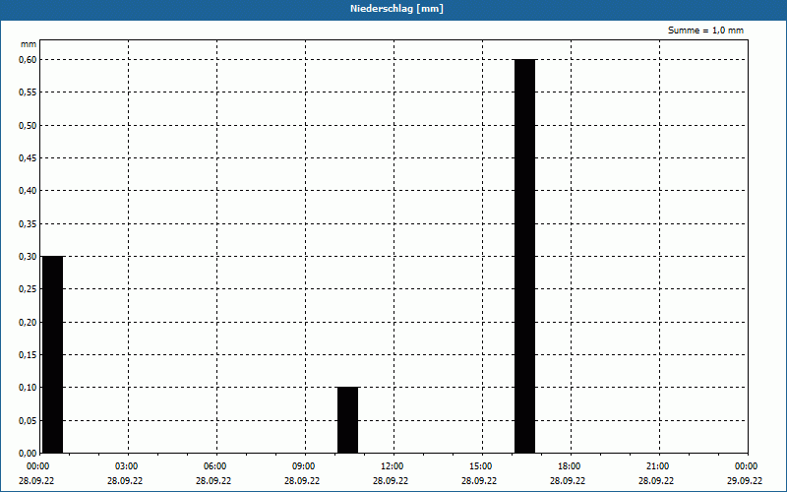
Task: Click the 0,40 y-axis value
Action: pyautogui.click(x=28, y=191)
